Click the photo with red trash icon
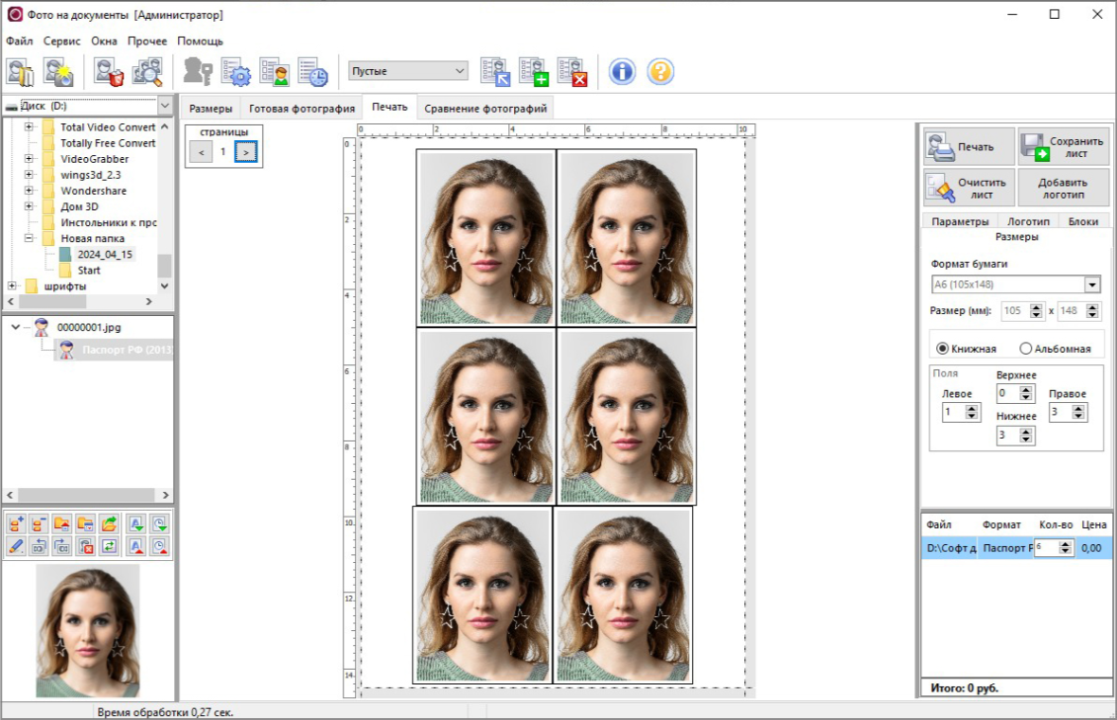Screen dimensions: 1117x720 tap(108, 72)
